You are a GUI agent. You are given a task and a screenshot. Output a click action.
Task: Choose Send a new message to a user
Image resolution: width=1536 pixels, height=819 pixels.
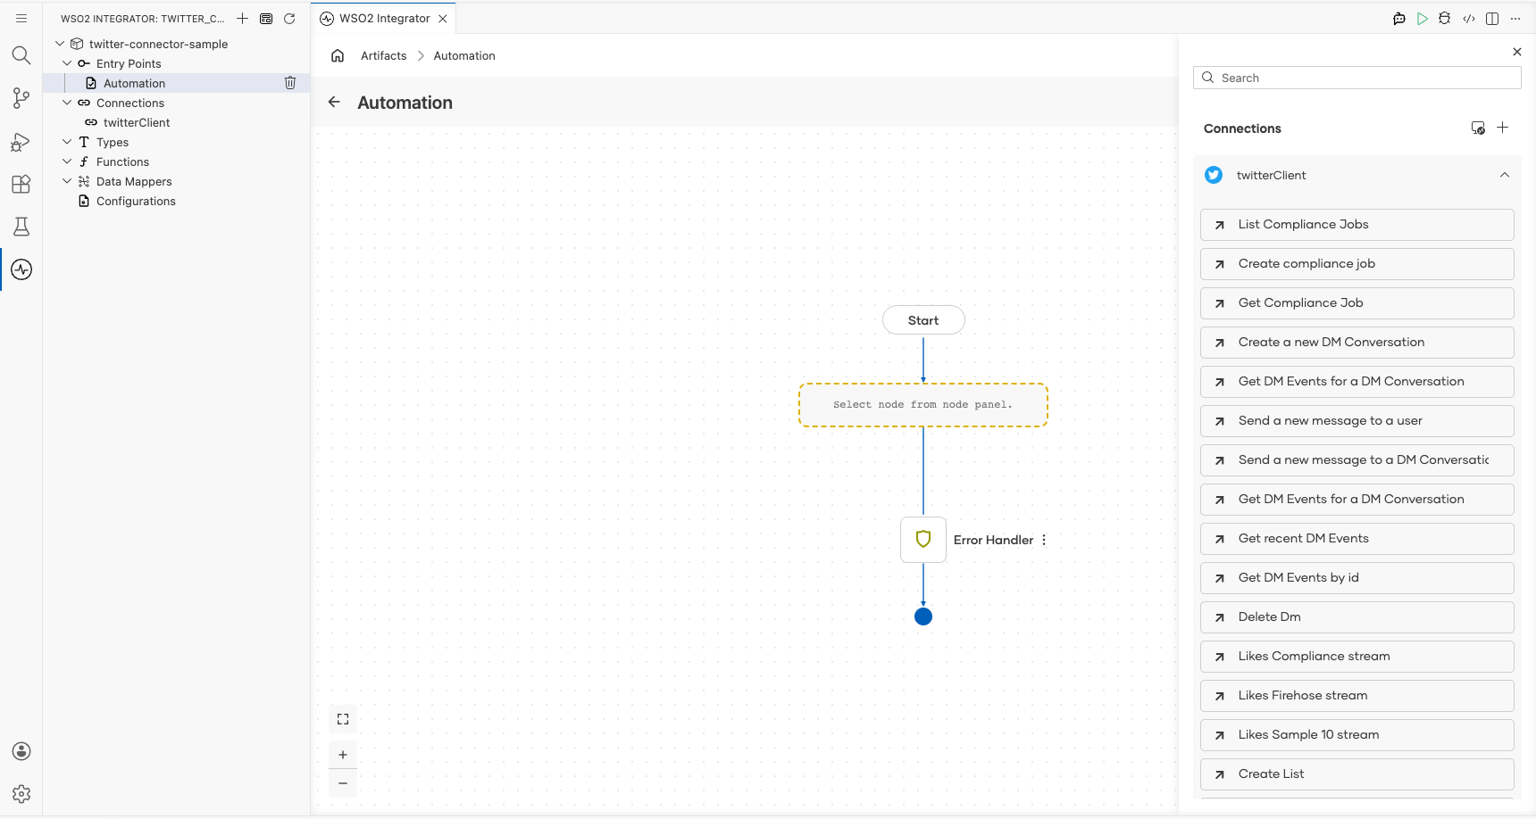[x=1357, y=421]
